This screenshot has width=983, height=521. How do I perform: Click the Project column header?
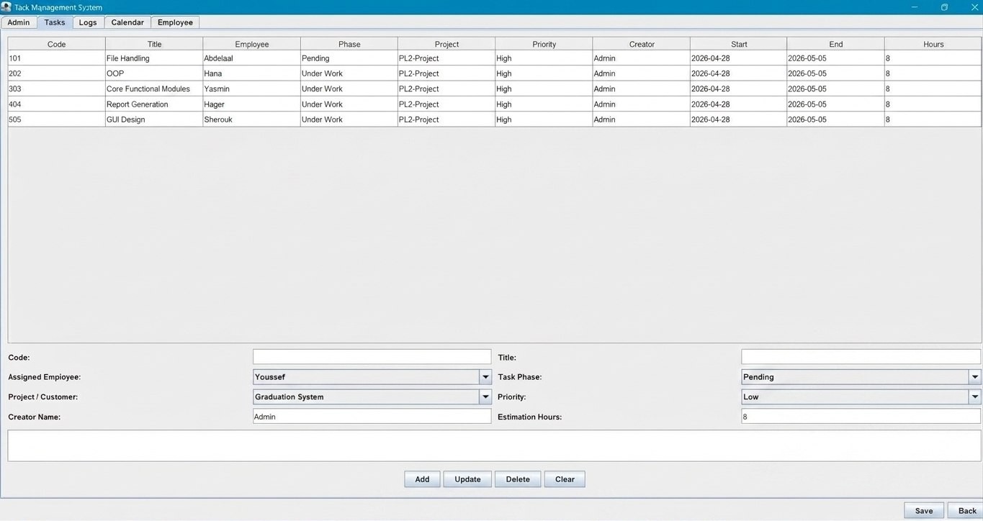pyautogui.click(x=446, y=44)
